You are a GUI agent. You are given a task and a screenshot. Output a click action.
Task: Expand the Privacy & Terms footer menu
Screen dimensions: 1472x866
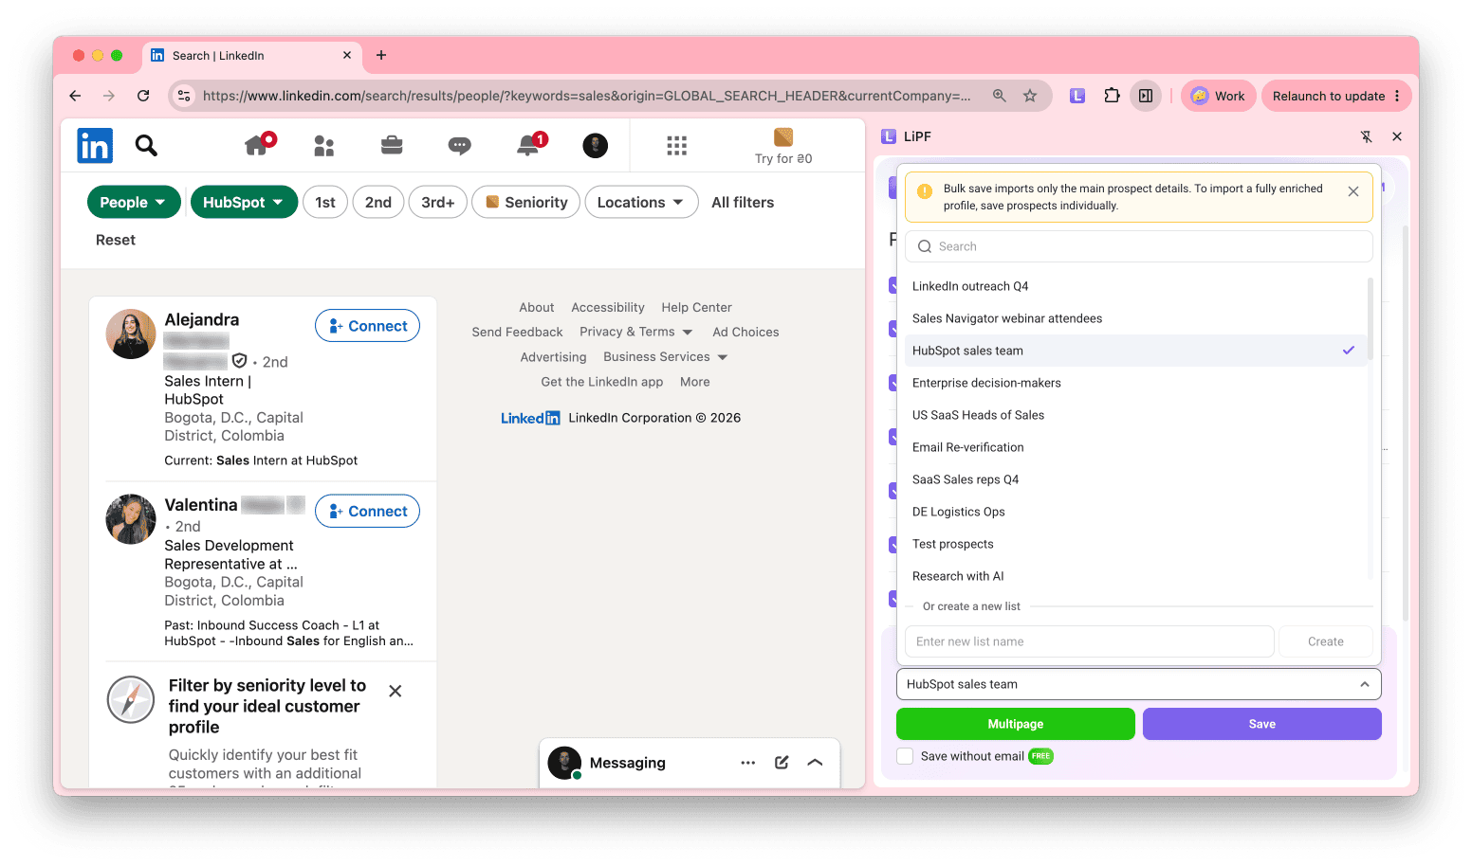[636, 332]
